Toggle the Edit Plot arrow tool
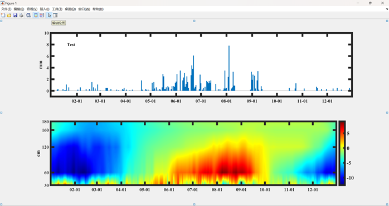The width and height of the screenshot is (389, 206). pos(50,16)
